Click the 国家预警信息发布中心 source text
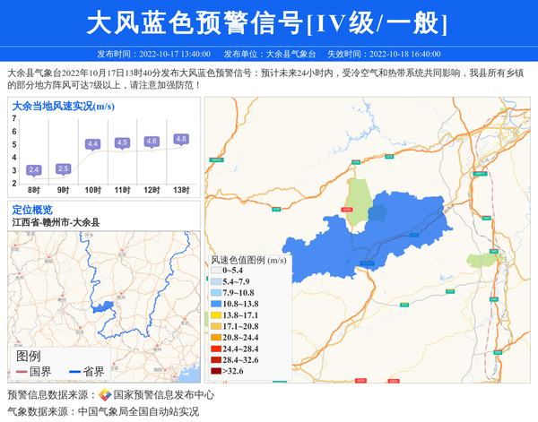 click(x=164, y=395)
